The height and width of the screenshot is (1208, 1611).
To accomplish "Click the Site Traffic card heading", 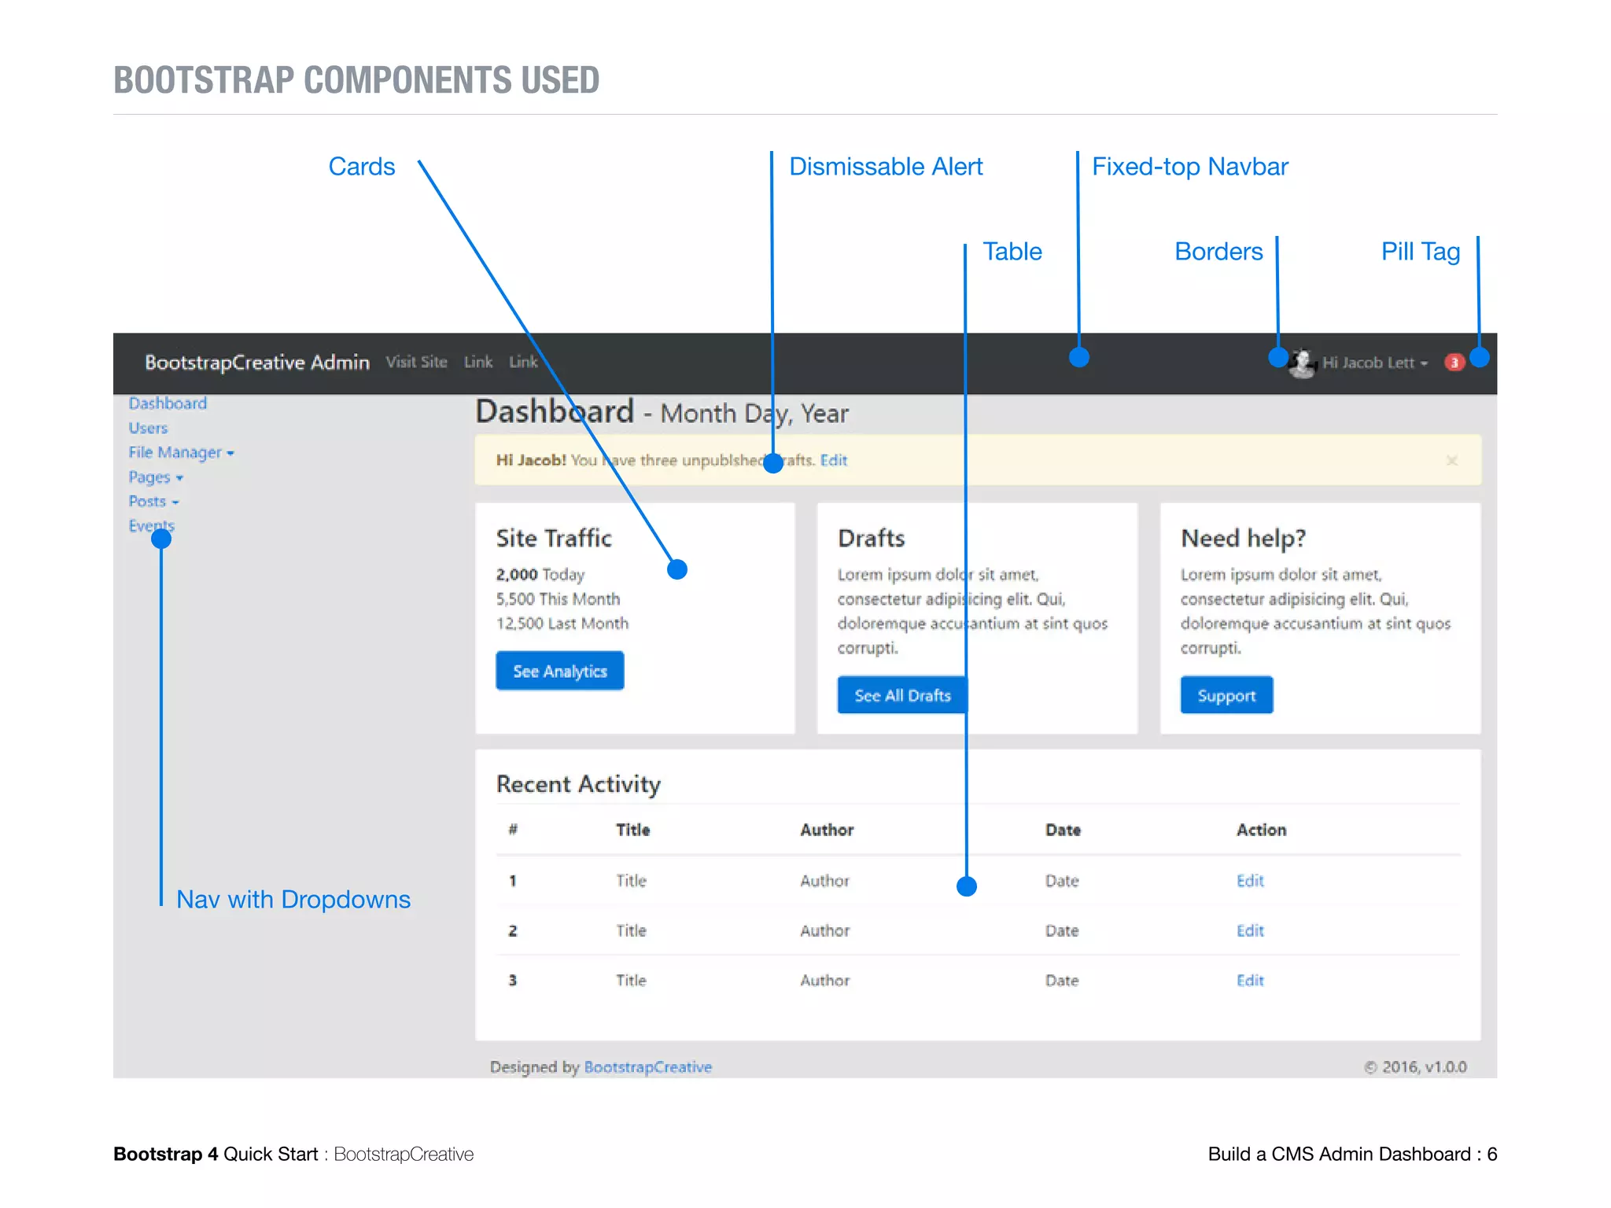I will click(x=554, y=538).
